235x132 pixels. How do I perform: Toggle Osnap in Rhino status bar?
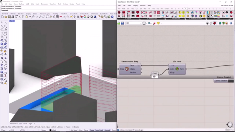point(92,130)
